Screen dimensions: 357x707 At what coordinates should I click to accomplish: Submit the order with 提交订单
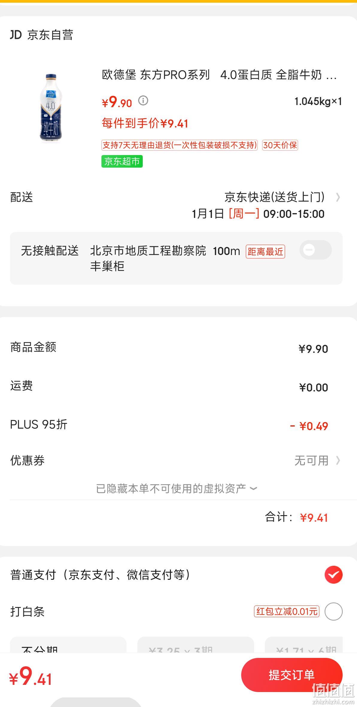coord(292,675)
